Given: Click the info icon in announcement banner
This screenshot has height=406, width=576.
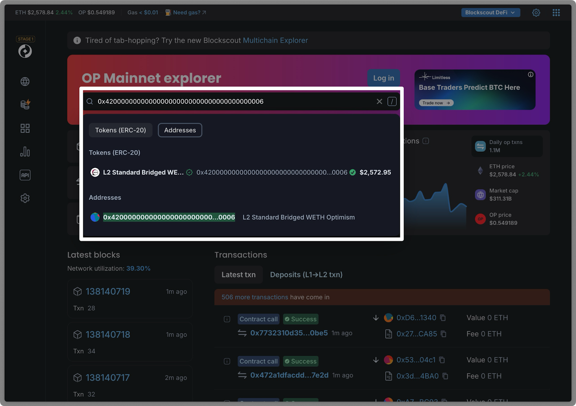Looking at the screenshot, I should click(77, 40).
